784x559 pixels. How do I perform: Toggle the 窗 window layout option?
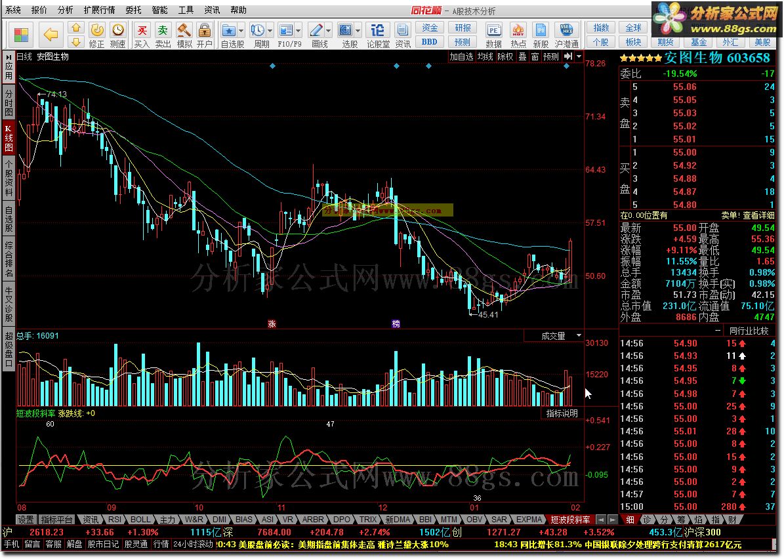[x=535, y=56]
